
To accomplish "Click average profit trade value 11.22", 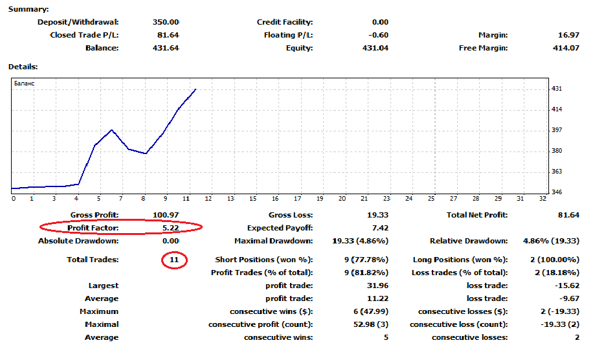I will [377, 298].
